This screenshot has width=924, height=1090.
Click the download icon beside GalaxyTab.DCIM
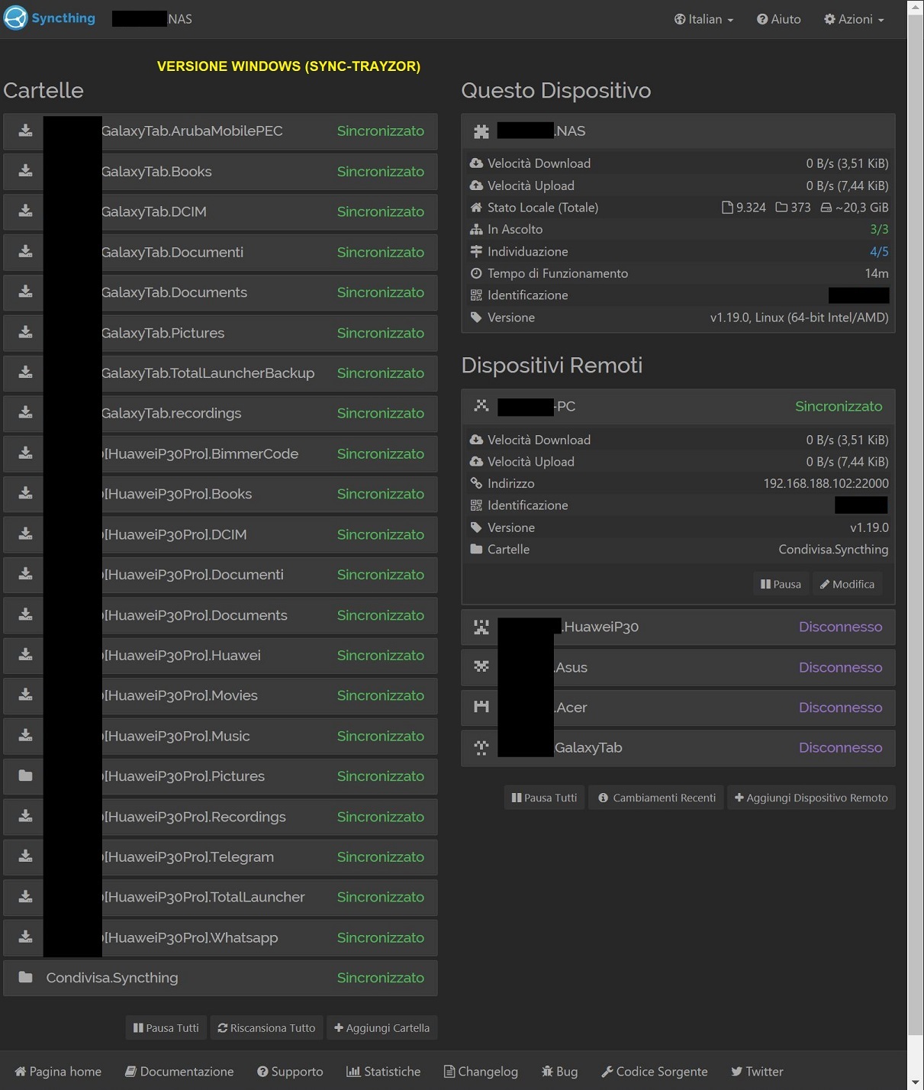click(25, 211)
